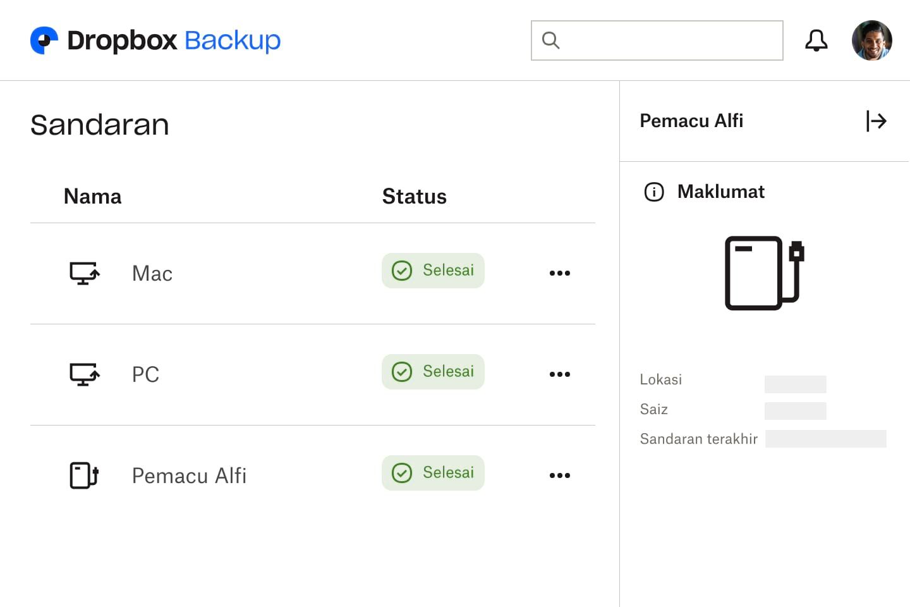Click the Mac computer backup icon
This screenshot has height=607, width=910.
pos(85,273)
